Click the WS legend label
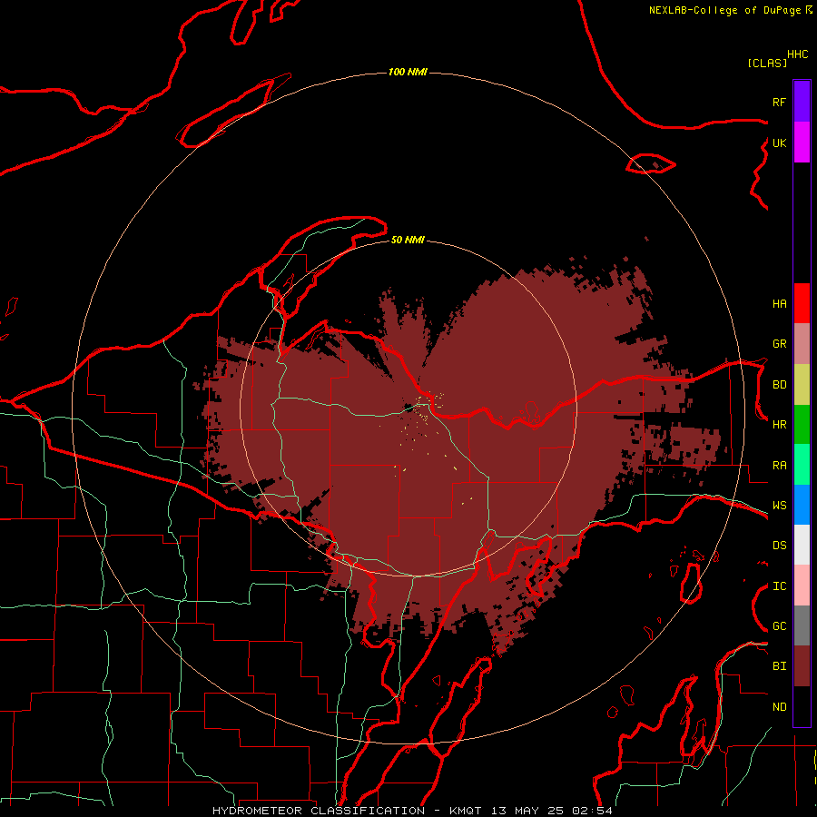The height and width of the screenshot is (817, 817). (779, 505)
